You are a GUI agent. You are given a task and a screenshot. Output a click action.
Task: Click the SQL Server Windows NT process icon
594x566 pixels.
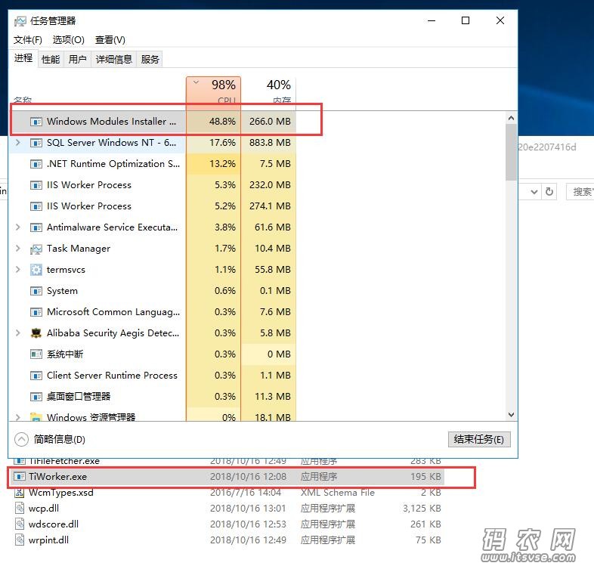(x=36, y=143)
